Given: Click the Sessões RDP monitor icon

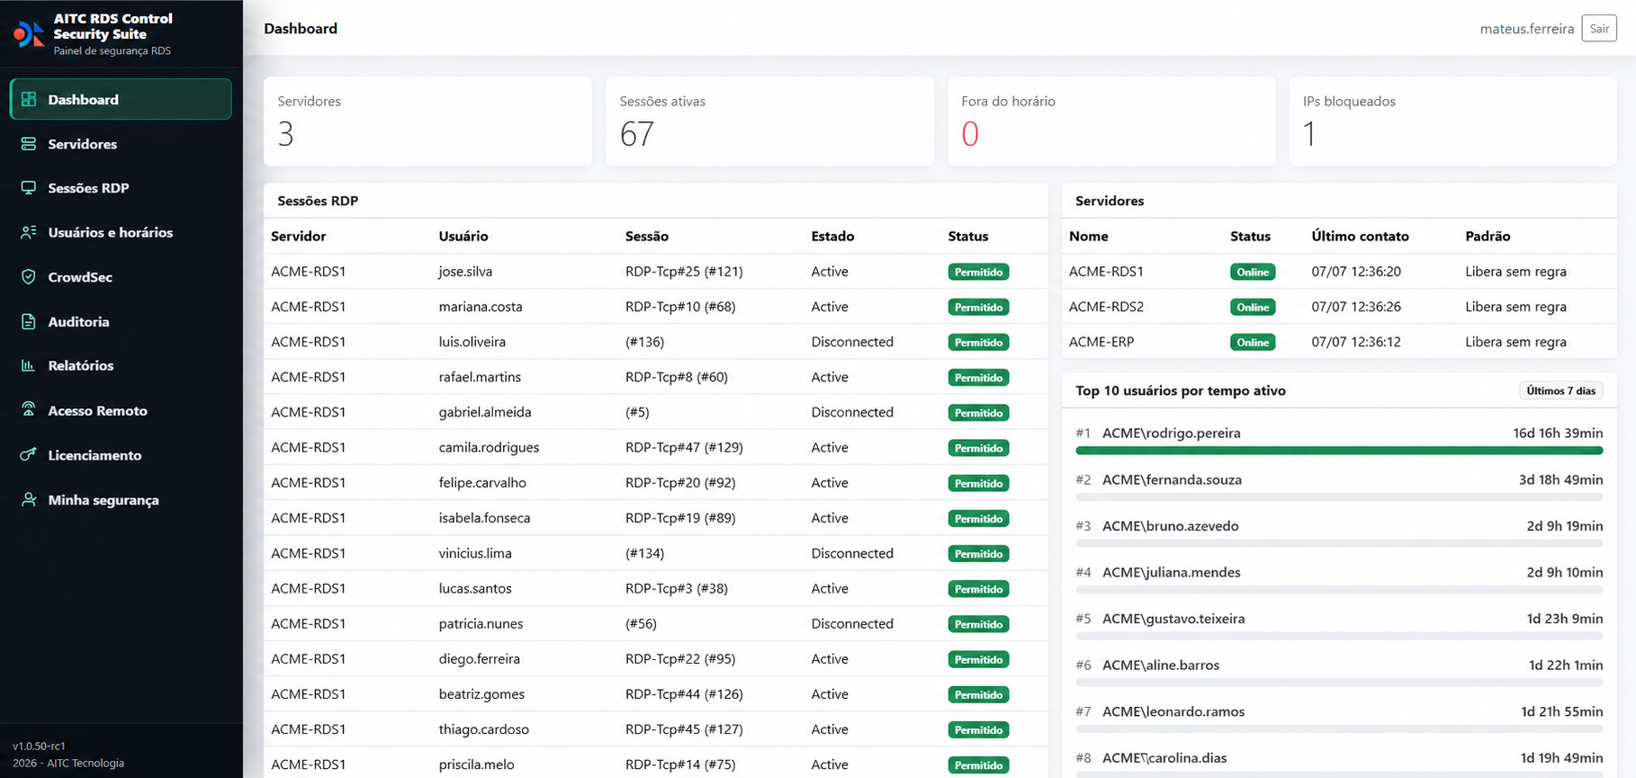Looking at the screenshot, I should point(29,188).
